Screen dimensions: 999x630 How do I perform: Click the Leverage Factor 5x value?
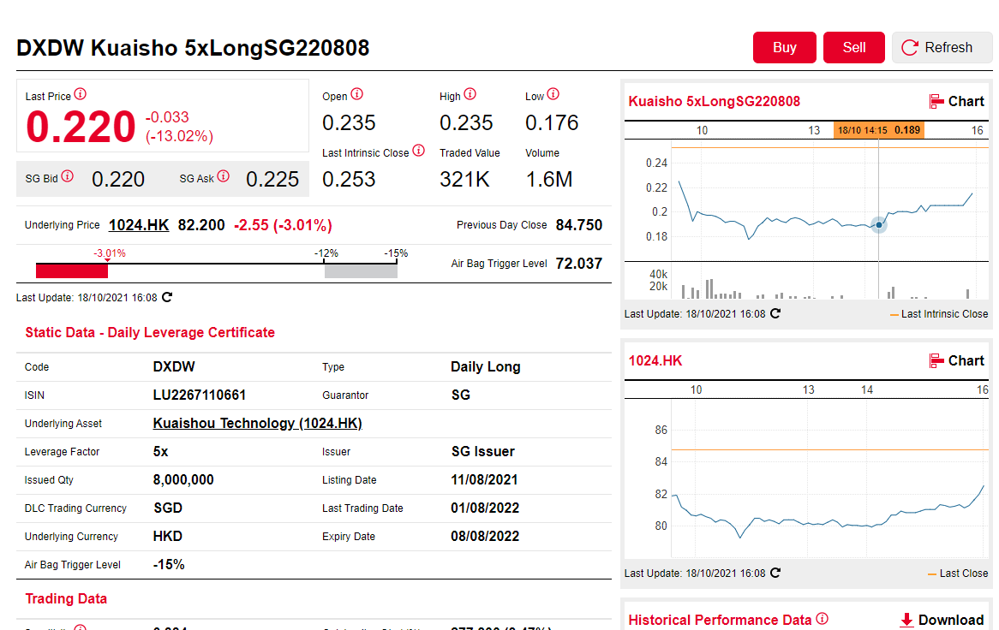(x=160, y=452)
